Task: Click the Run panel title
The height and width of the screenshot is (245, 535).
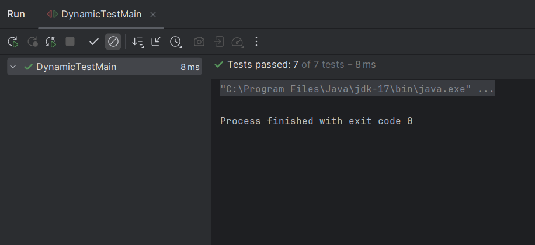Action: (x=16, y=14)
